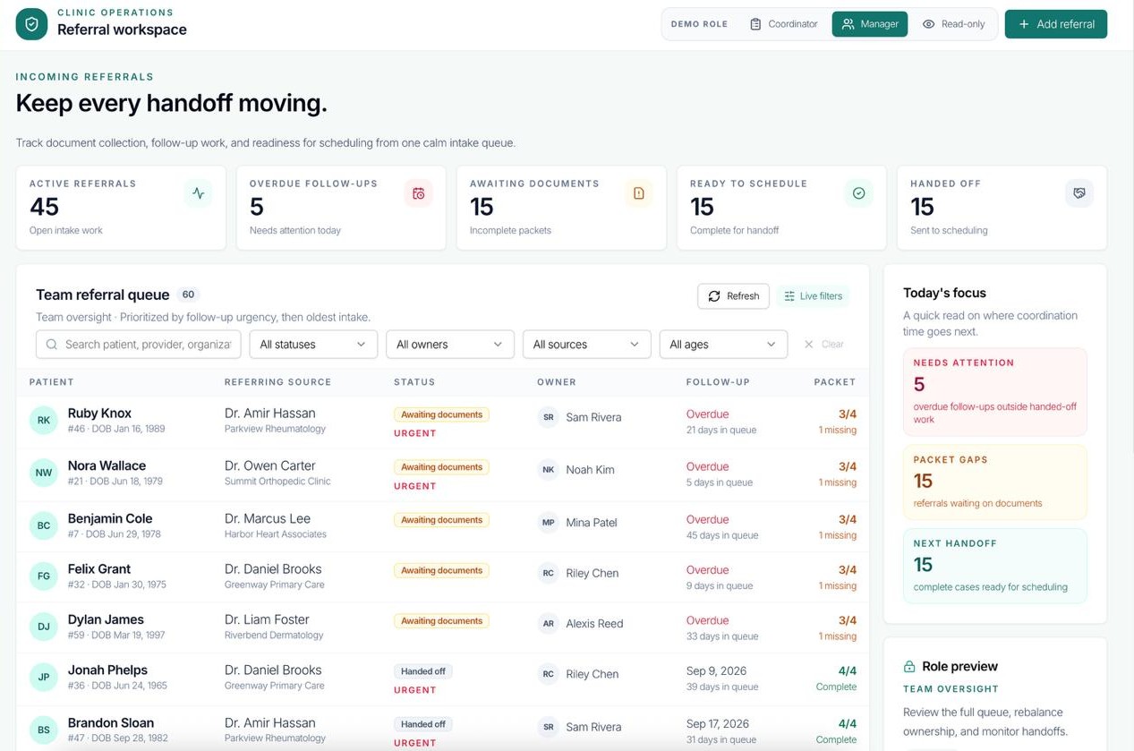
Task: Click the eye icon in the Read-only role
Action: [928, 24]
